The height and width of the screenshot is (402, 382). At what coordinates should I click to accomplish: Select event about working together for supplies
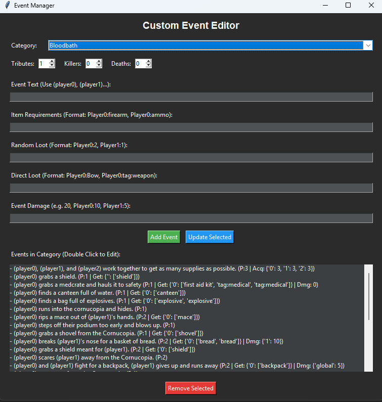187,269
